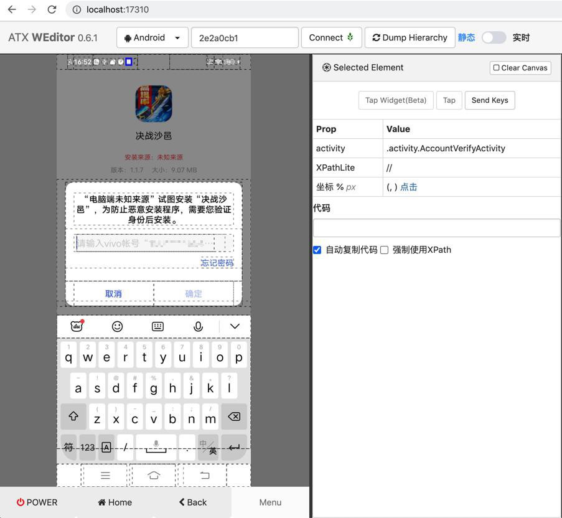This screenshot has width=562, height=518.
Task: Enable 强制使用XPath checkbox
Action: pyautogui.click(x=384, y=250)
